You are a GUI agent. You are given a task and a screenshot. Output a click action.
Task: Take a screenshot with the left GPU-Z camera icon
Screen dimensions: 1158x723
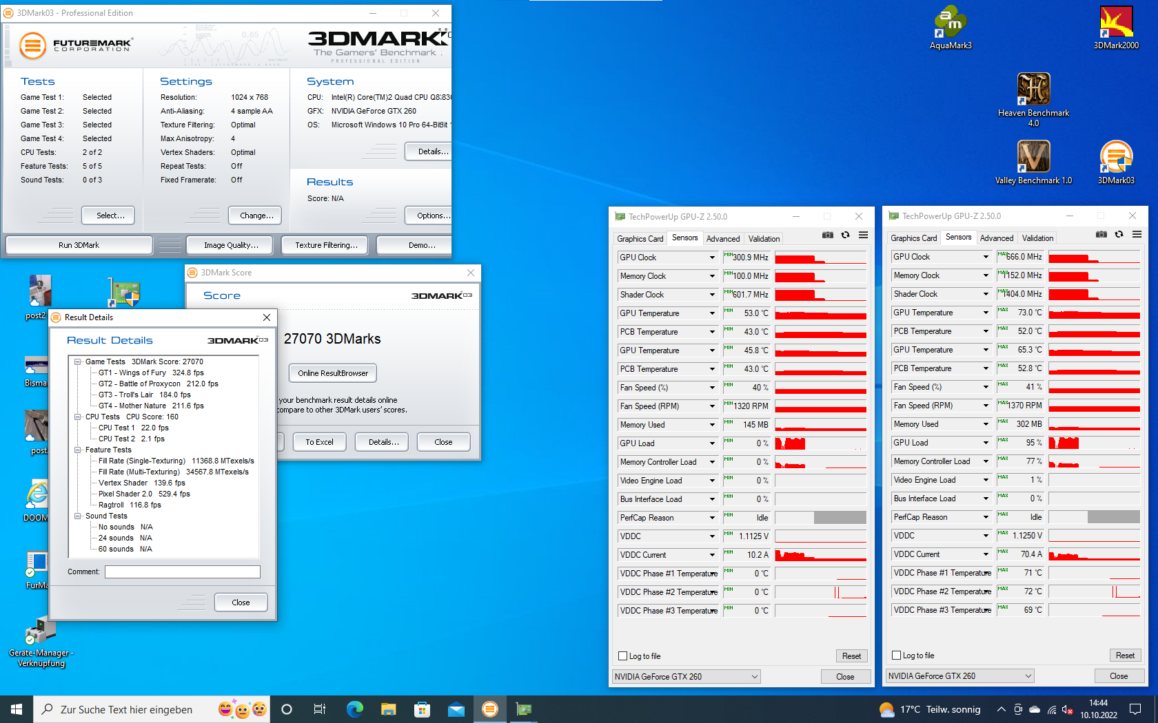click(827, 235)
